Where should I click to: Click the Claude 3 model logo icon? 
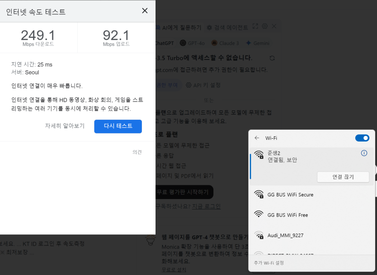[x=214, y=43]
